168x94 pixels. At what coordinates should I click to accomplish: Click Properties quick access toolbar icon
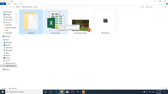pyautogui.click(x=4, y=1)
